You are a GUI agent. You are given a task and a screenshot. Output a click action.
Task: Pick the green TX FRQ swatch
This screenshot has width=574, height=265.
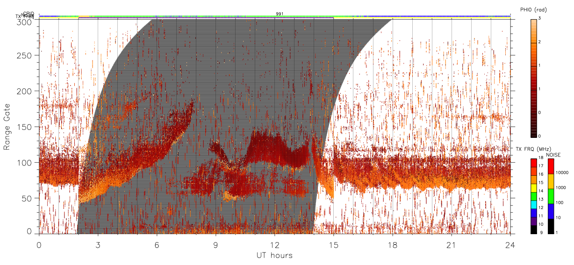pyautogui.click(x=534, y=196)
